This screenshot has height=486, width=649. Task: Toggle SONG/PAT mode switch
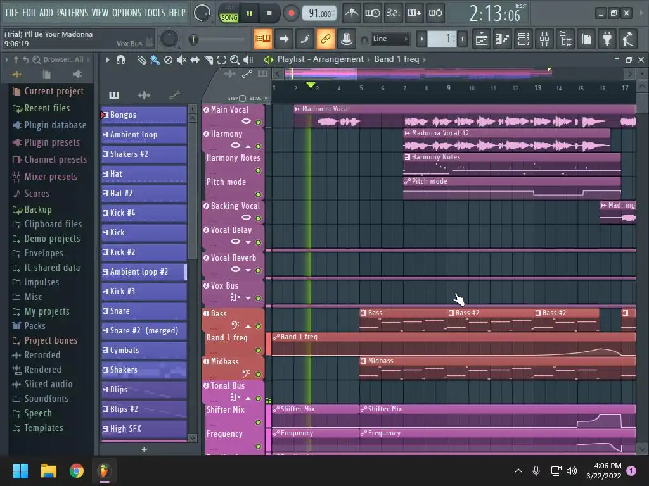click(x=229, y=14)
